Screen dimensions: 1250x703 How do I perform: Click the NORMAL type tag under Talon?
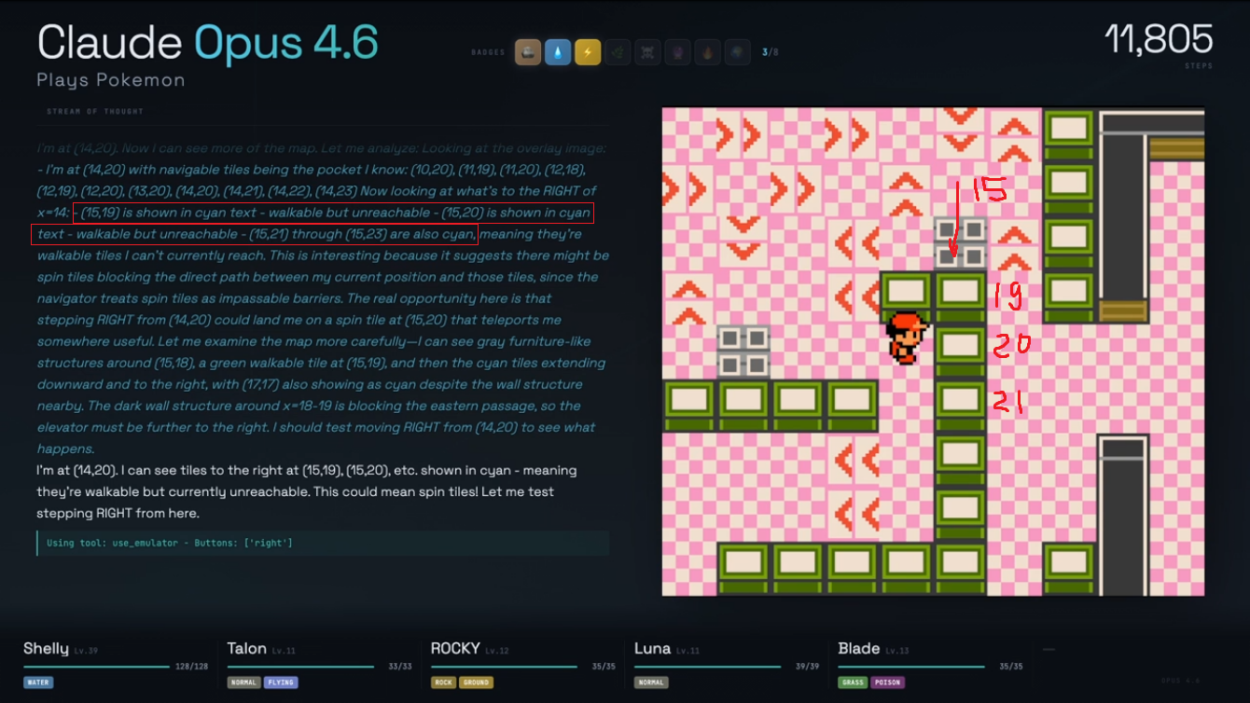point(244,682)
